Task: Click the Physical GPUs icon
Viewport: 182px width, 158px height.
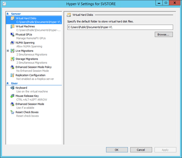Action: (13, 35)
